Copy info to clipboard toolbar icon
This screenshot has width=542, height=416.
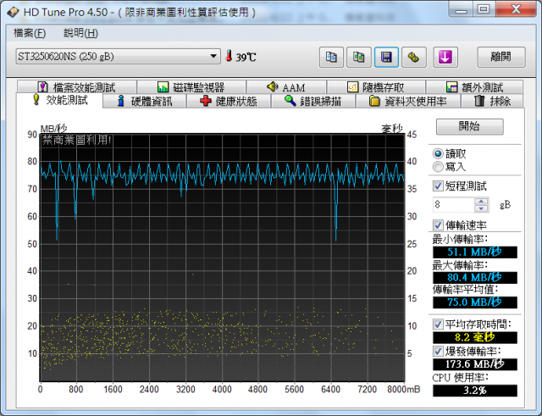[331, 57]
